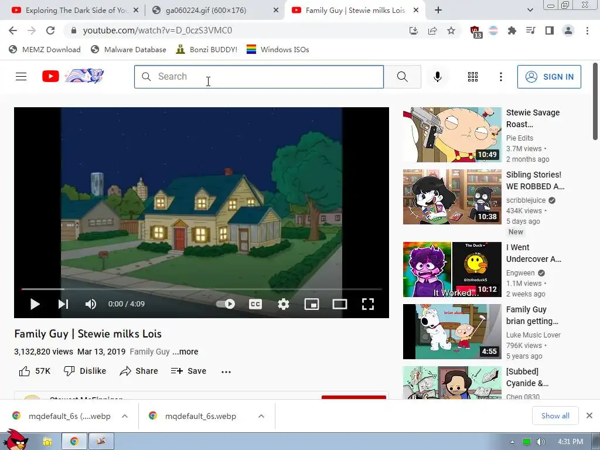Mute the video volume
This screenshot has height=450, width=600.
(x=91, y=304)
